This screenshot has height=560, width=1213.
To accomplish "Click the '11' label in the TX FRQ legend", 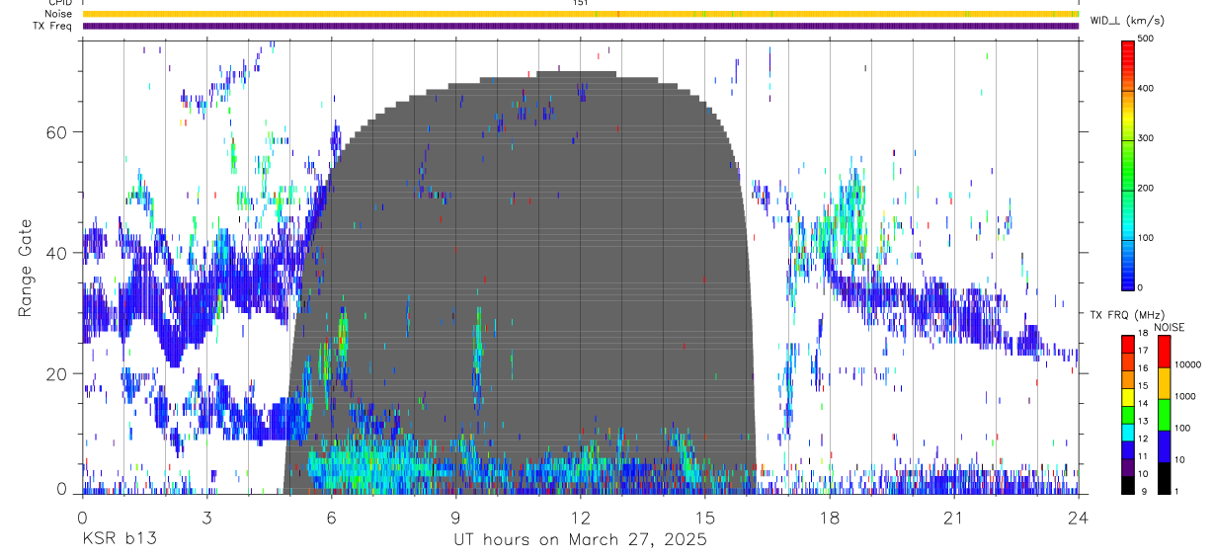I will (x=1143, y=456).
